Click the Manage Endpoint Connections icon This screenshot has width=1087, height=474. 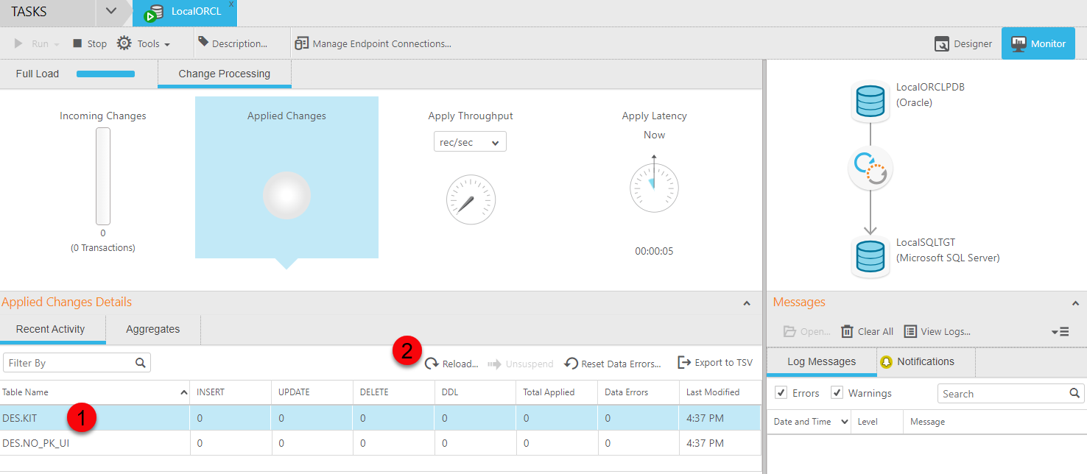point(301,43)
